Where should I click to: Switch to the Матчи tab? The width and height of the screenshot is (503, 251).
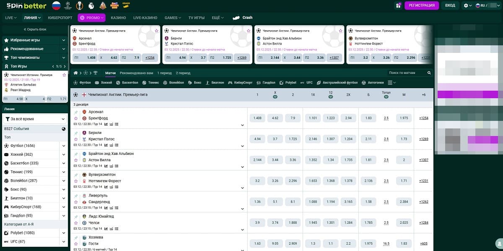(111, 73)
